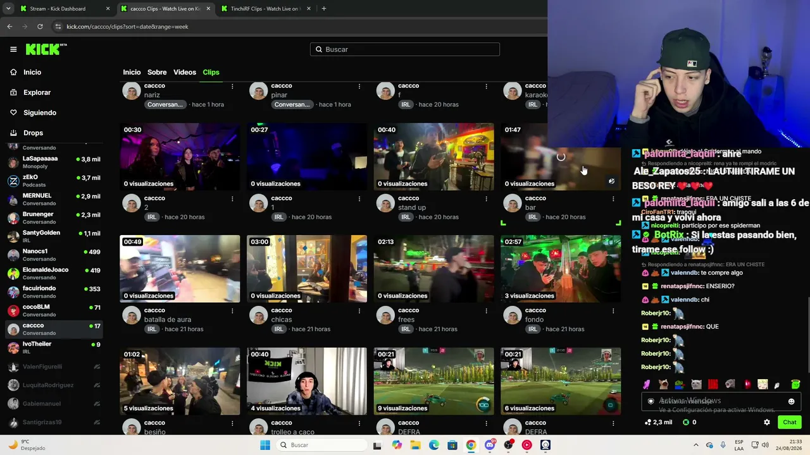This screenshot has width=810, height=455.
Task: Open cocoBLM channel in sidebar
Action: [x=54, y=310]
